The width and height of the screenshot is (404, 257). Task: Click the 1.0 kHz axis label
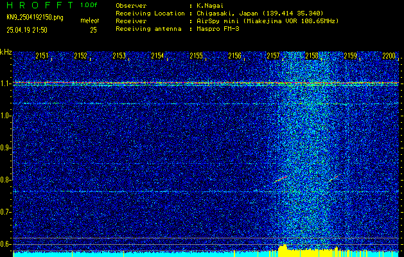click(4, 116)
